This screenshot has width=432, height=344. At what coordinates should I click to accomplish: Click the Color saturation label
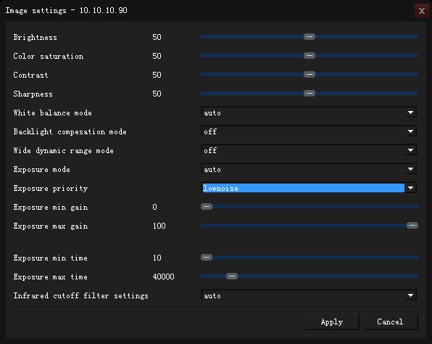(x=49, y=57)
